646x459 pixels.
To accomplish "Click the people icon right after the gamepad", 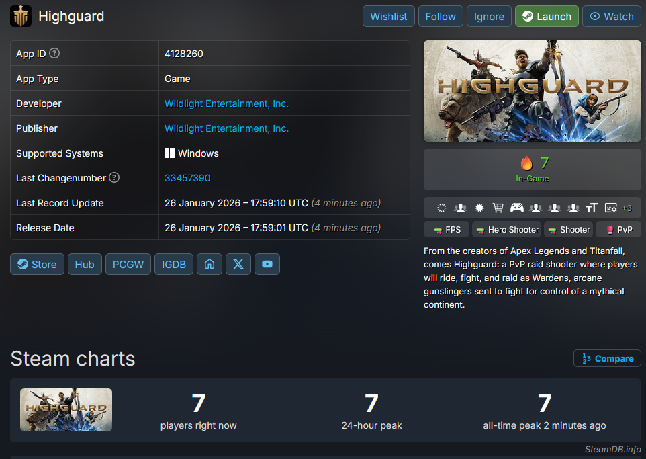I will click(x=536, y=208).
